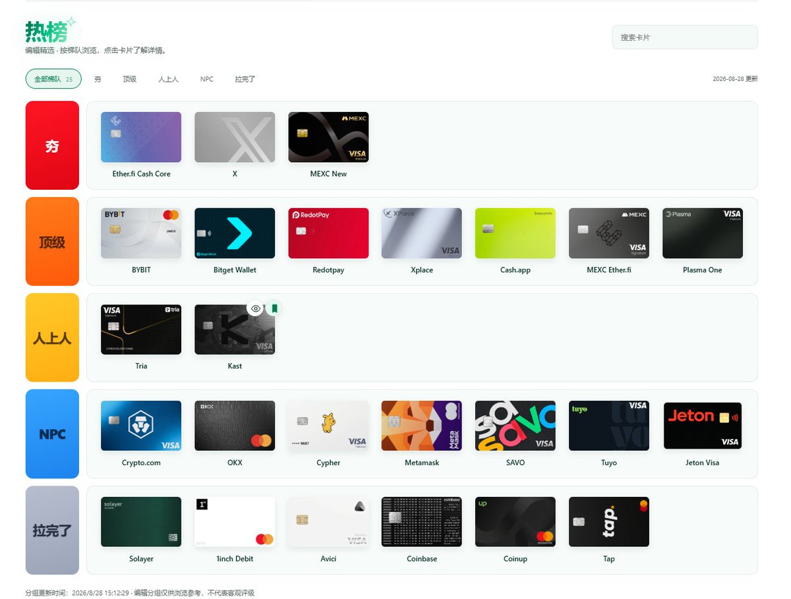Select the OKX card thumbnail
This screenshot has width=791, height=599.
coord(235,426)
